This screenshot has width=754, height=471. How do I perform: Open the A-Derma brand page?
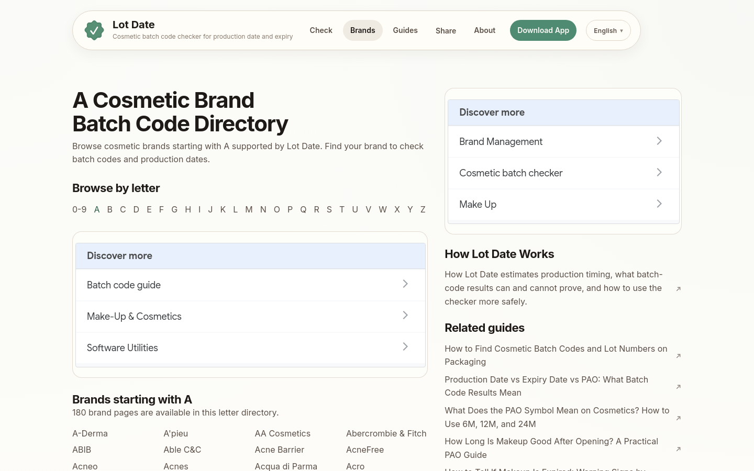pos(90,433)
